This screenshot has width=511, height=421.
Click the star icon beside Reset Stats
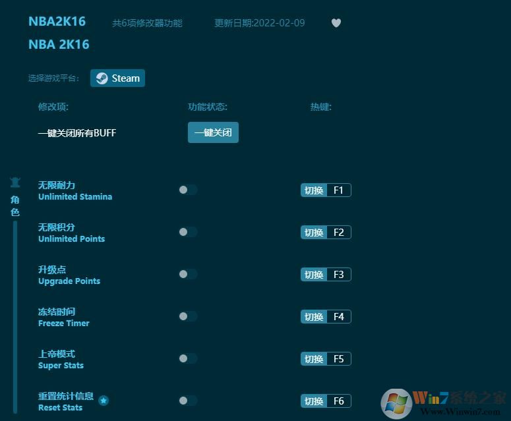tap(104, 401)
